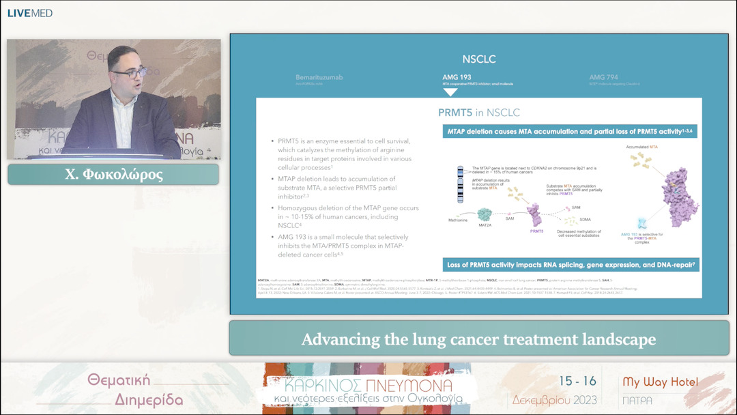
Task: Select the MAT2A enzyme icon in the diagram
Action: click(x=485, y=213)
